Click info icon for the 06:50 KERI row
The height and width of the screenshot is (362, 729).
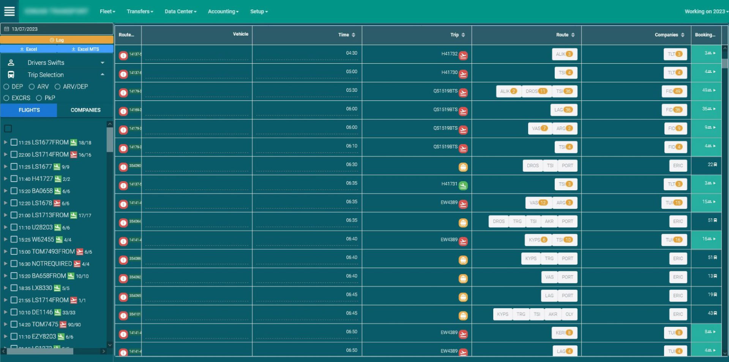pos(123,334)
